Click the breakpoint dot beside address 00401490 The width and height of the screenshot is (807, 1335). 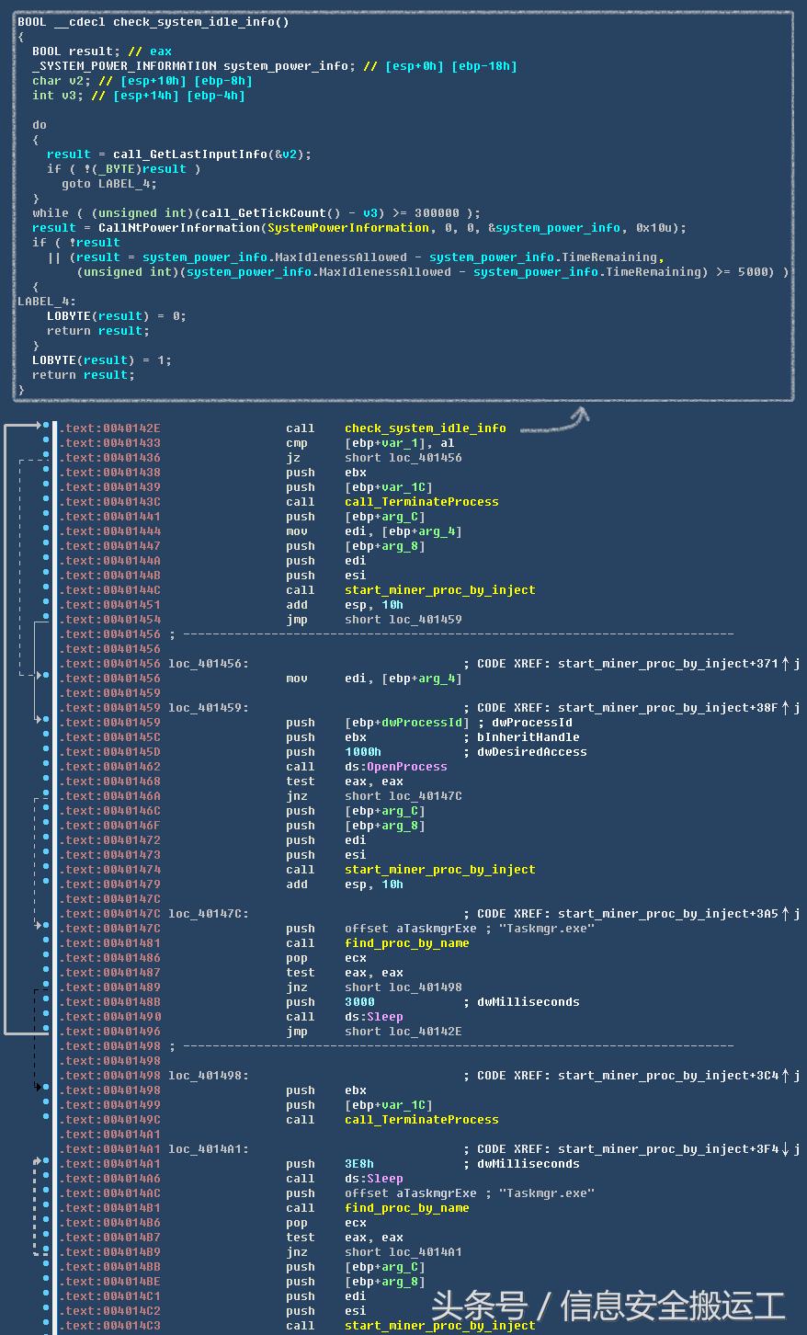pyautogui.click(x=46, y=1016)
